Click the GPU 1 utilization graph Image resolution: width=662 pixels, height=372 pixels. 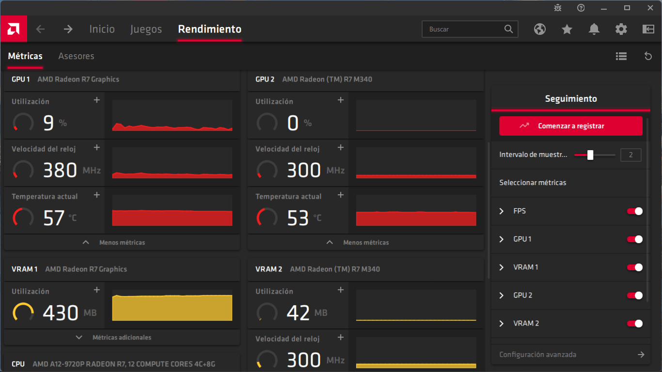point(172,116)
